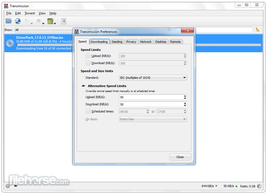Expand the pause button dropdown arrow
This screenshot has width=267, height=194.
[43, 23]
